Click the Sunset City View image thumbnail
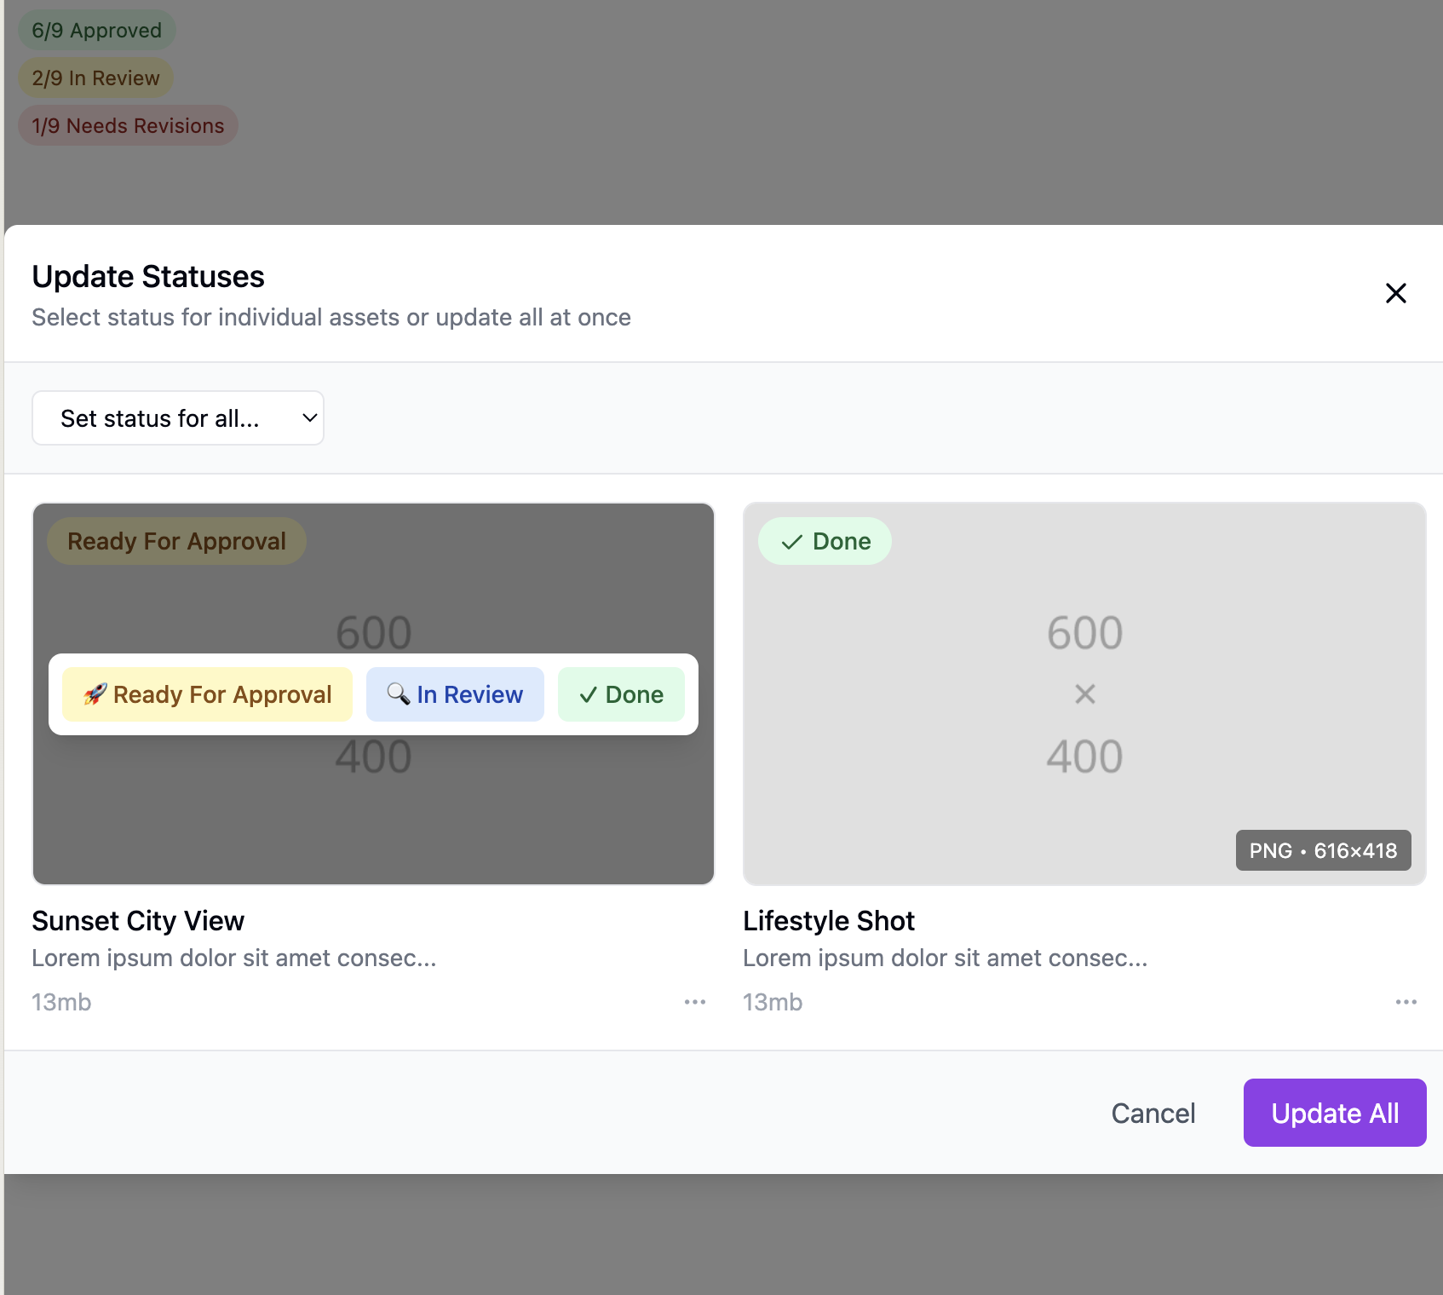 click(x=373, y=818)
